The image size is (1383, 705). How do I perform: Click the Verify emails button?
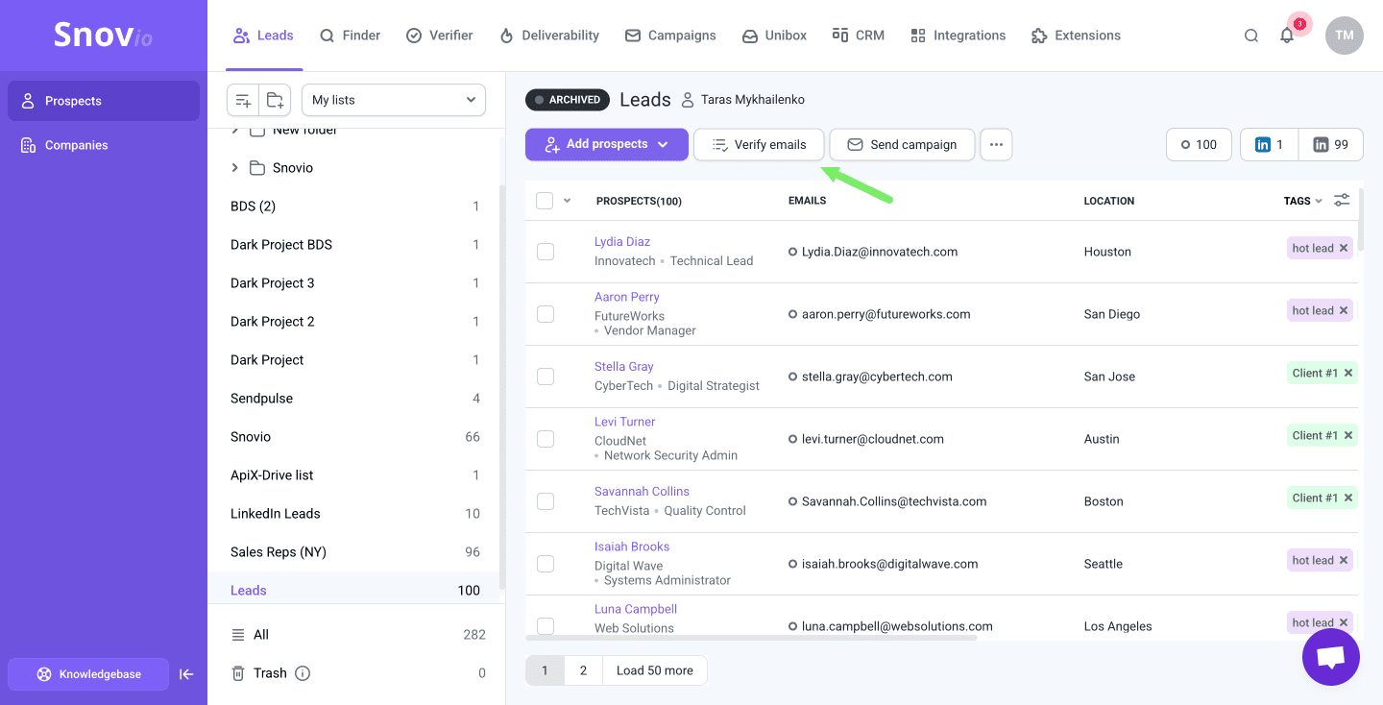tap(759, 145)
